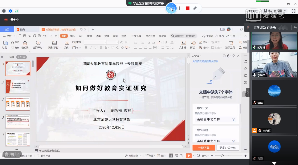Insert a 文本框 text box
298x165 pixels.
coord(183,45)
